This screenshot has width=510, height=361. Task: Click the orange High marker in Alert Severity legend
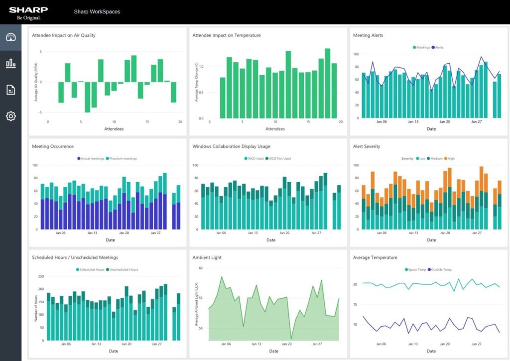(446, 158)
